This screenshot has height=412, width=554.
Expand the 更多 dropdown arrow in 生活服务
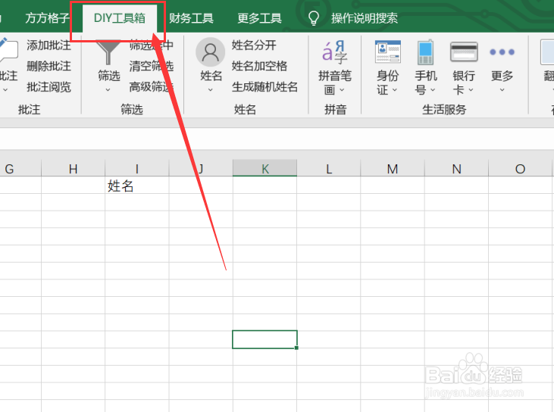tap(502, 90)
